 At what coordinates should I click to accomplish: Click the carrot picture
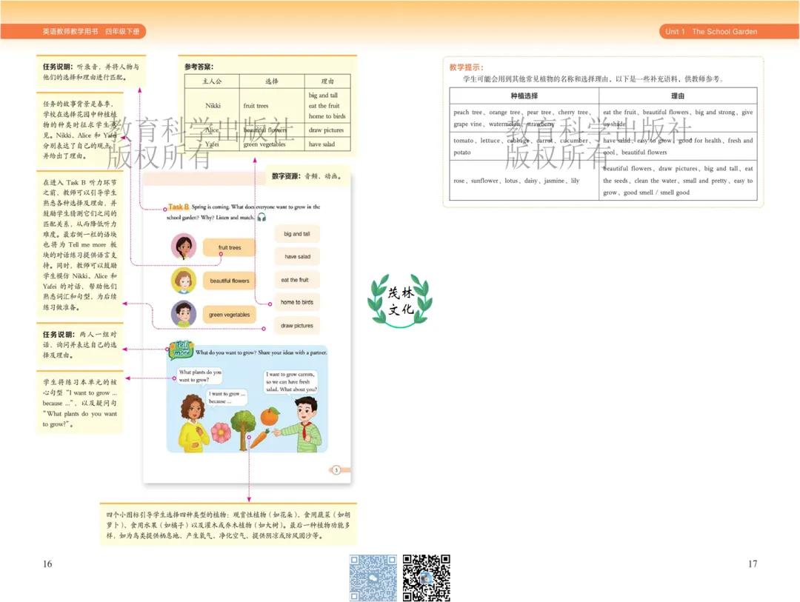pos(260,439)
